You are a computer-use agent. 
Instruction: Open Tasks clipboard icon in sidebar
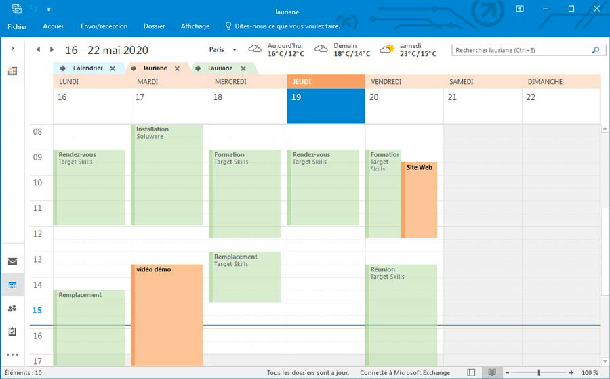pos(12,332)
